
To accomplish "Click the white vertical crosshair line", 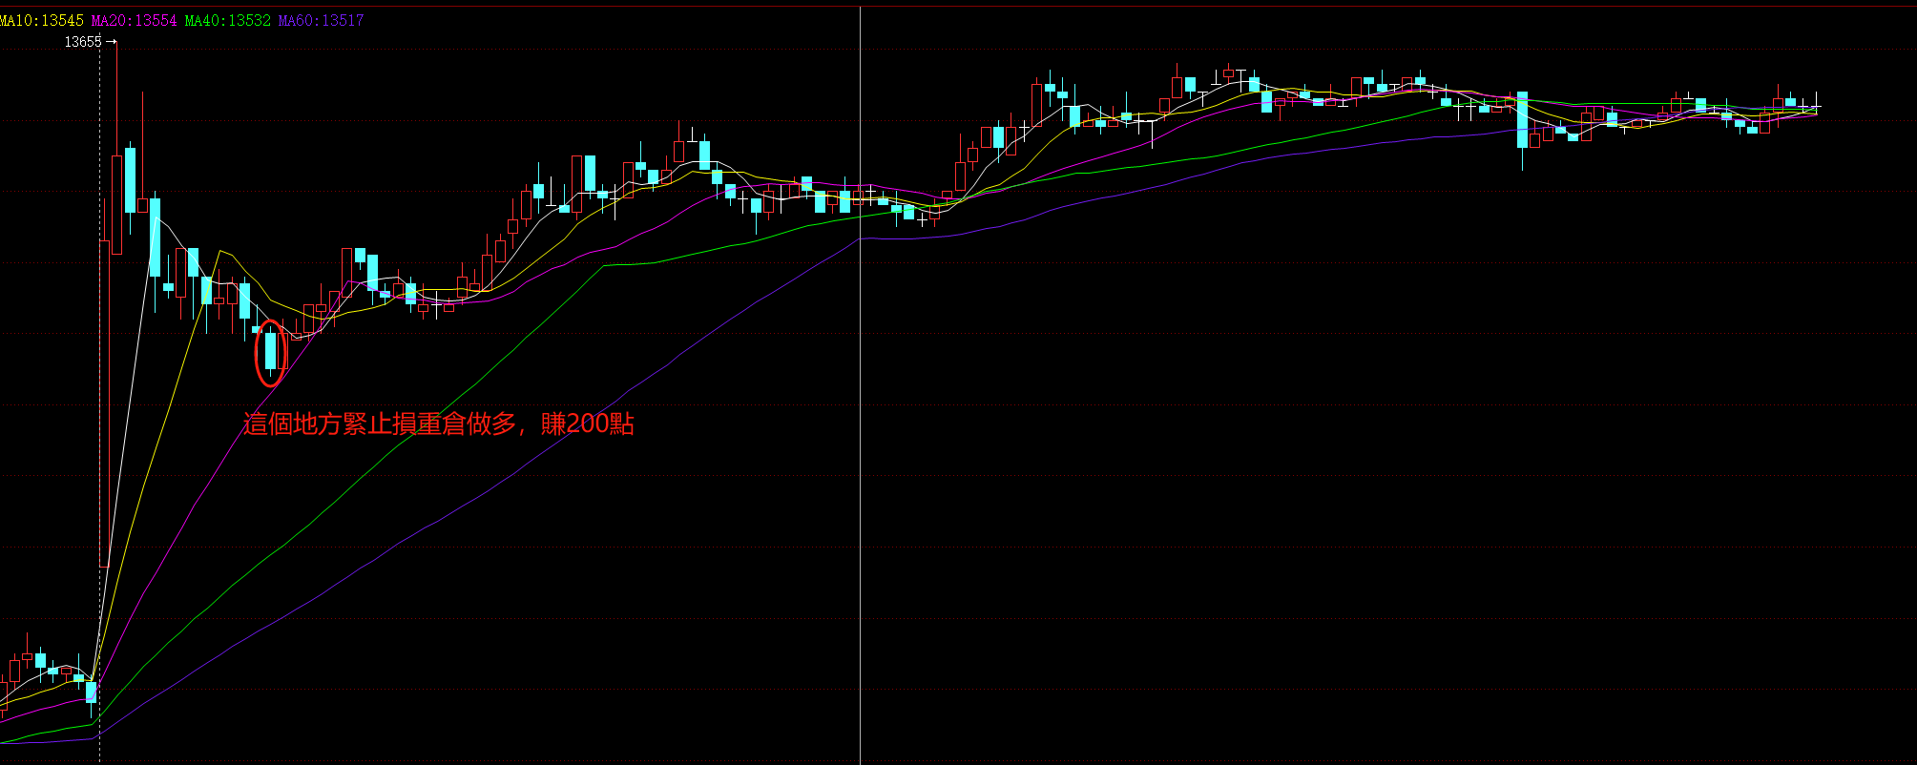I will click(861, 477).
